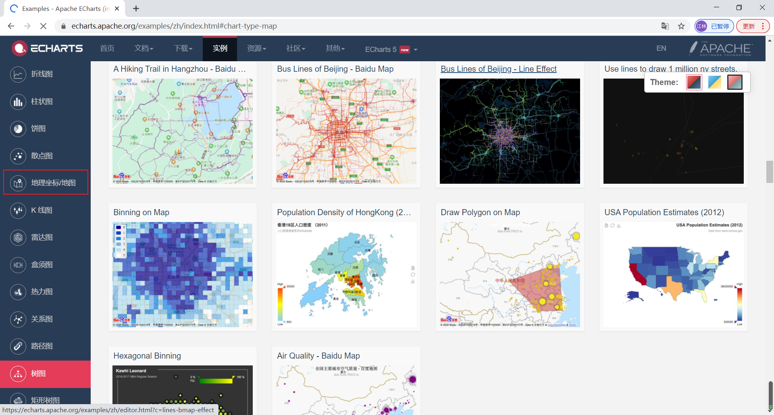774x415 pixels.
Task: Open the scatter chart (散点图) icon
Action: [18, 156]
